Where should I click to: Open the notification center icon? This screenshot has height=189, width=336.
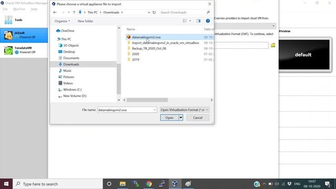(328, 184)
